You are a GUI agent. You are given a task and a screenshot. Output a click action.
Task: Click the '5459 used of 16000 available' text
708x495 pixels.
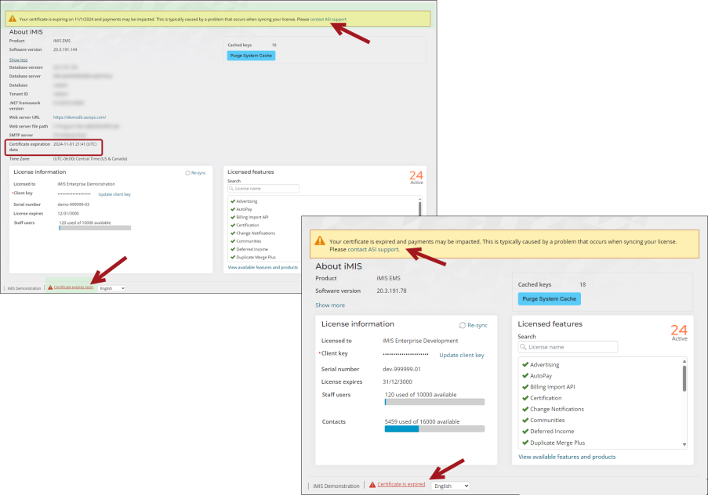(x=422, y=421)
